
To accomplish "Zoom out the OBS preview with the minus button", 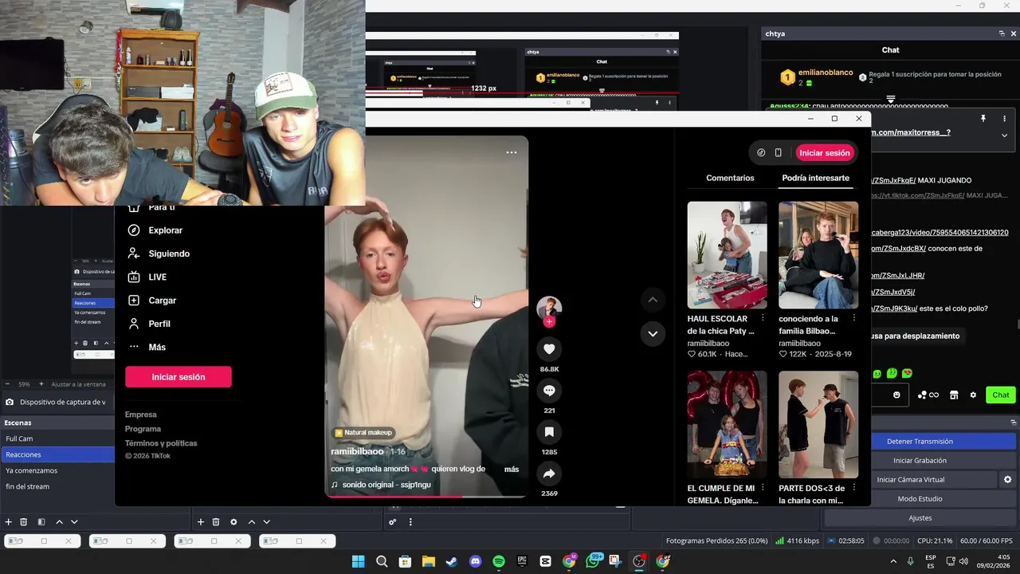I will click(7, 383).
